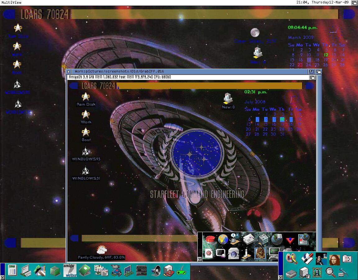Click the flat hard drive icon in the right dock
358x280 pixels.
pos(291,273)
